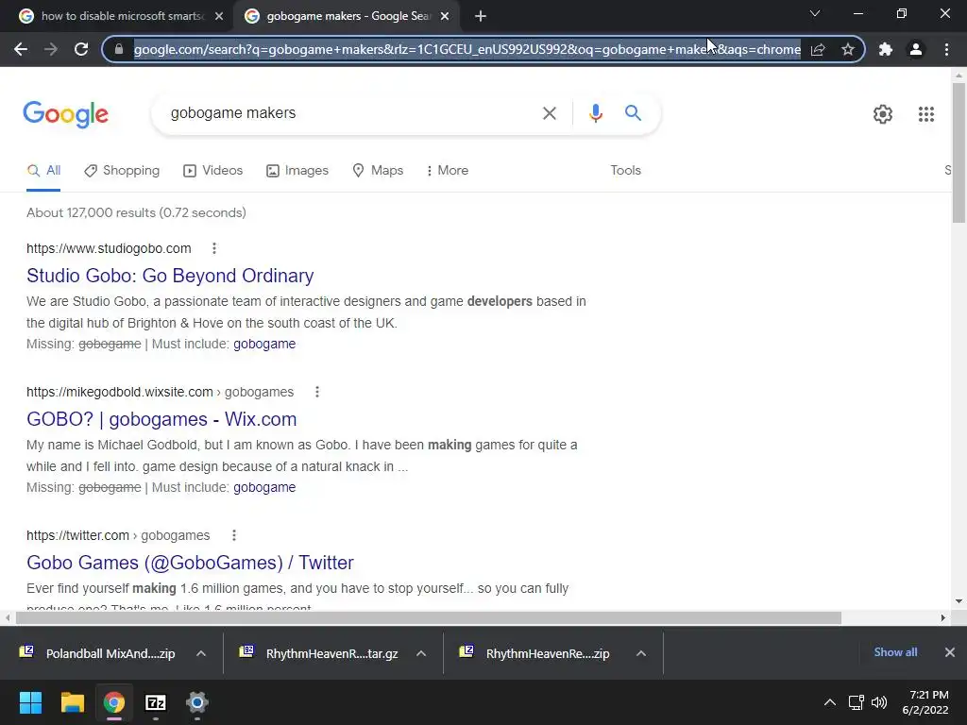Submit search with magnifier icon
This screenshot has width=967, height=725.
point(633,113)
